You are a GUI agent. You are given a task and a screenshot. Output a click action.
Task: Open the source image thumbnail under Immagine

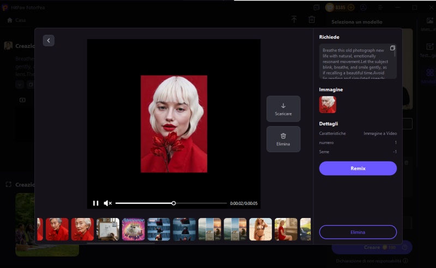tap(328, 104)
